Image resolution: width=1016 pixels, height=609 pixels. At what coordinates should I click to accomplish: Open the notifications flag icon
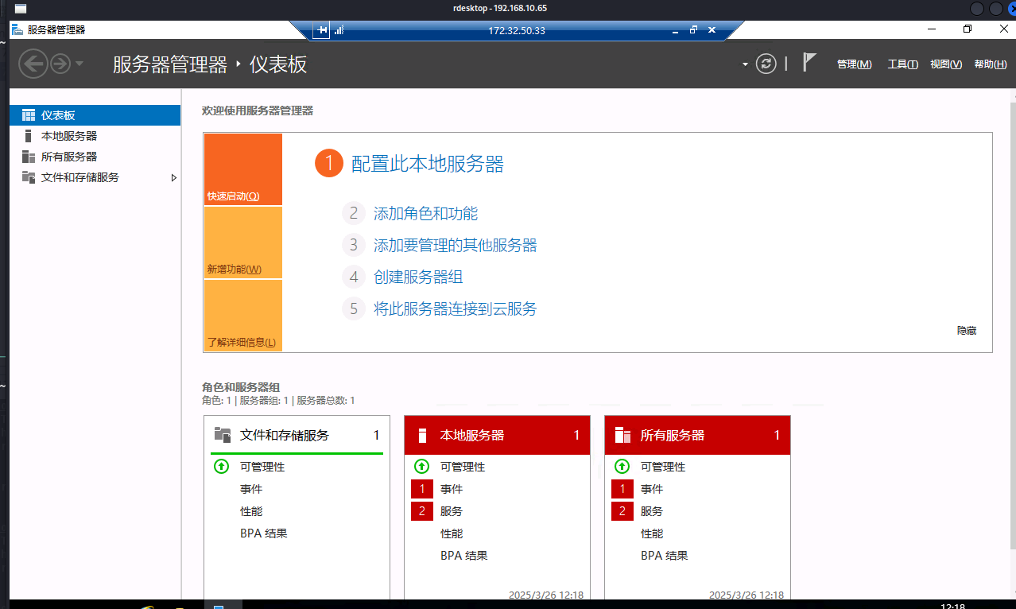(809, 63)
